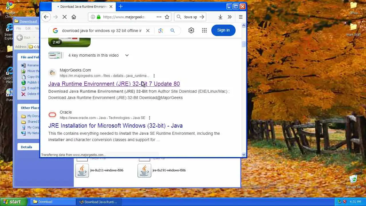Click the page scrollbar up arrow
Screen dimensions: 366x206
tap(244, 25)
